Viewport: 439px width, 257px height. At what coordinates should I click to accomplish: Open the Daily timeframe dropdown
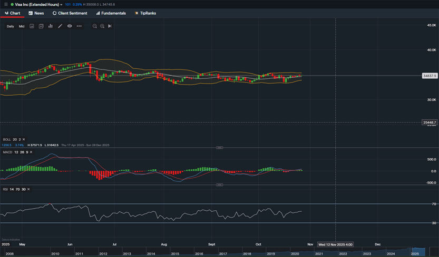click(11, 26)
